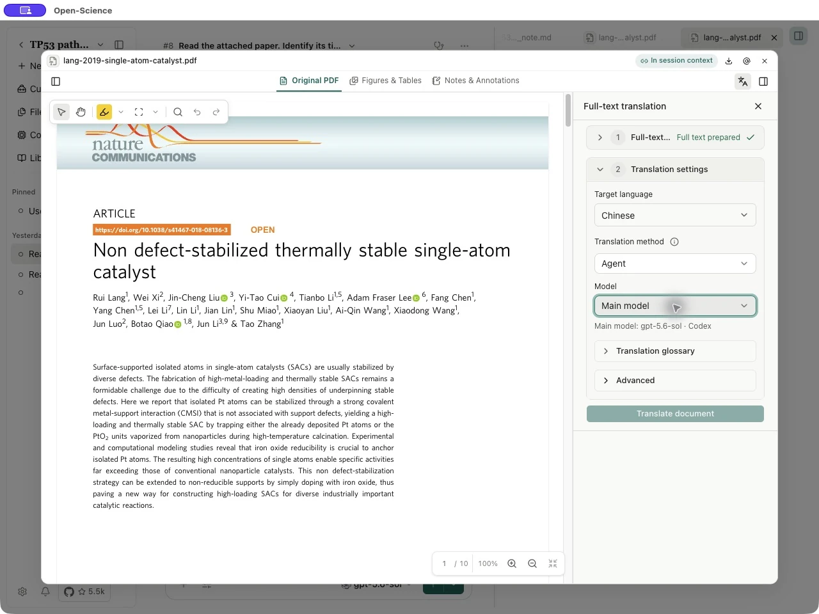Image resolution: width=819 pixels, height=614 pixels.
Task: Click the page number field
Action: point(444,563)
